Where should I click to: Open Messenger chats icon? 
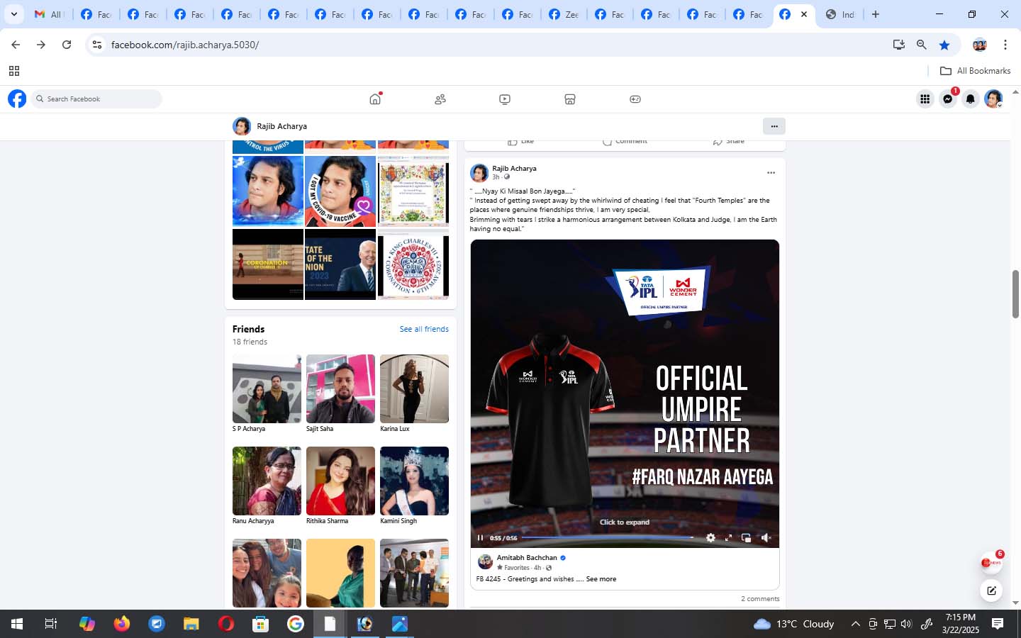(x=948, y=99)
